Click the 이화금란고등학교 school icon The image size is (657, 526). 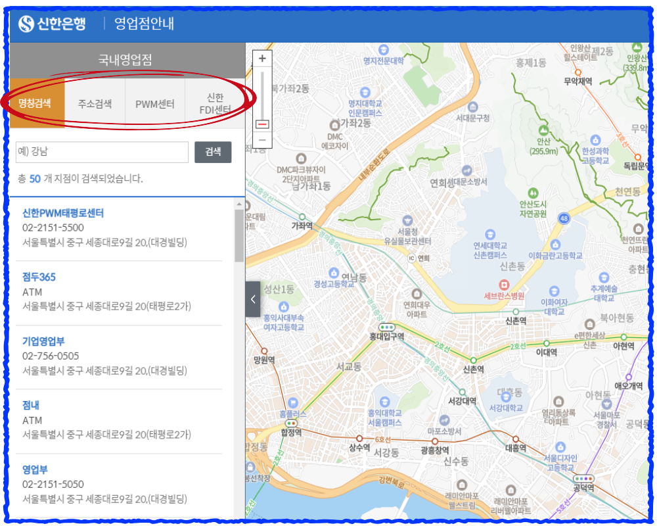[555, 244]
